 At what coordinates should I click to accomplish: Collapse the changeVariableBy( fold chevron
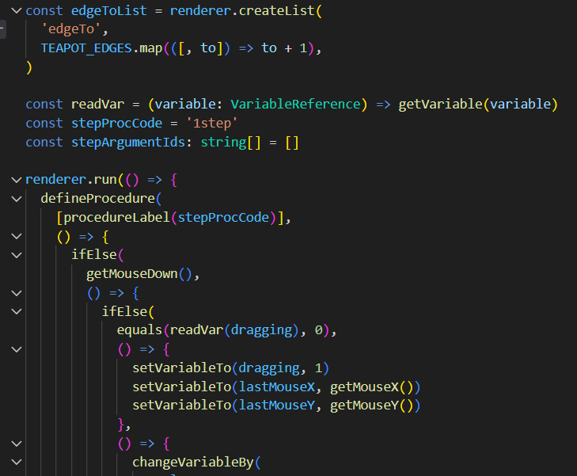coord(16,462)
